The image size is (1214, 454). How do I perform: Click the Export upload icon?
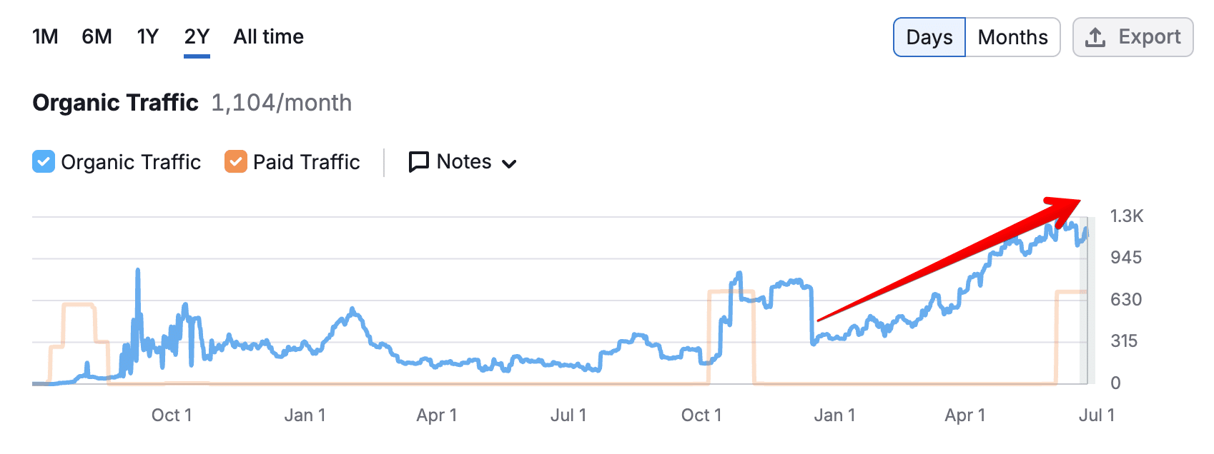[1097, 36]
